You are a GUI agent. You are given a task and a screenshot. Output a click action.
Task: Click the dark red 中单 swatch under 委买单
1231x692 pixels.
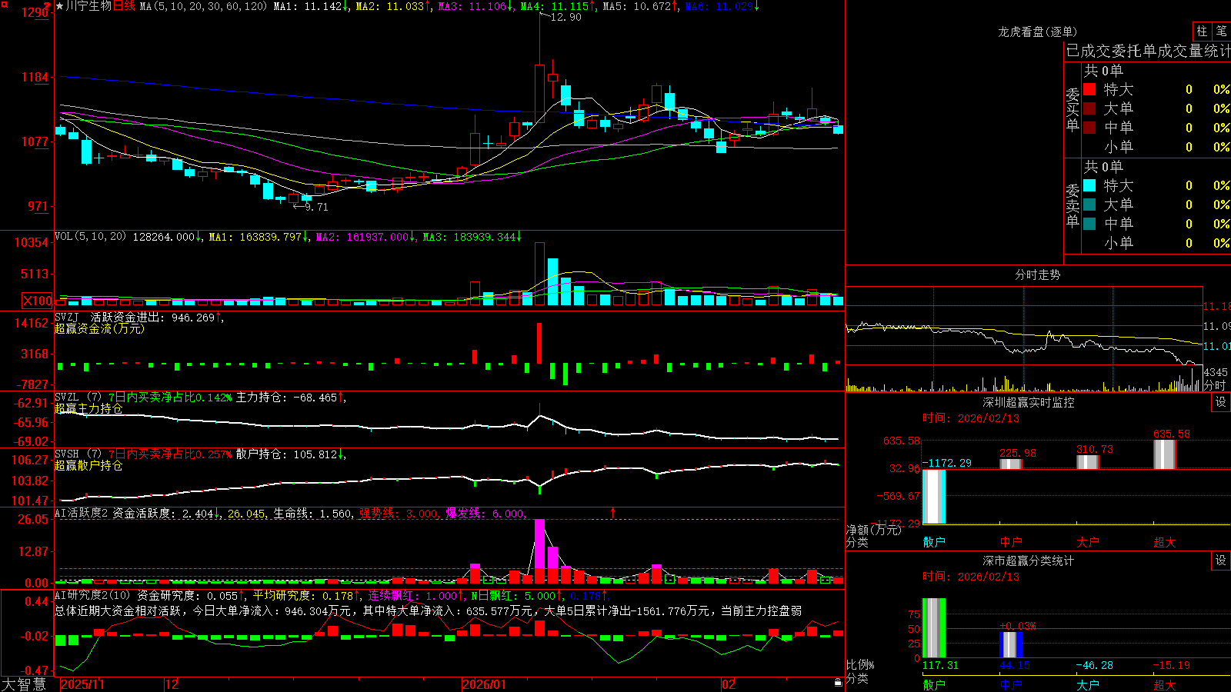tap(1089, 128)
